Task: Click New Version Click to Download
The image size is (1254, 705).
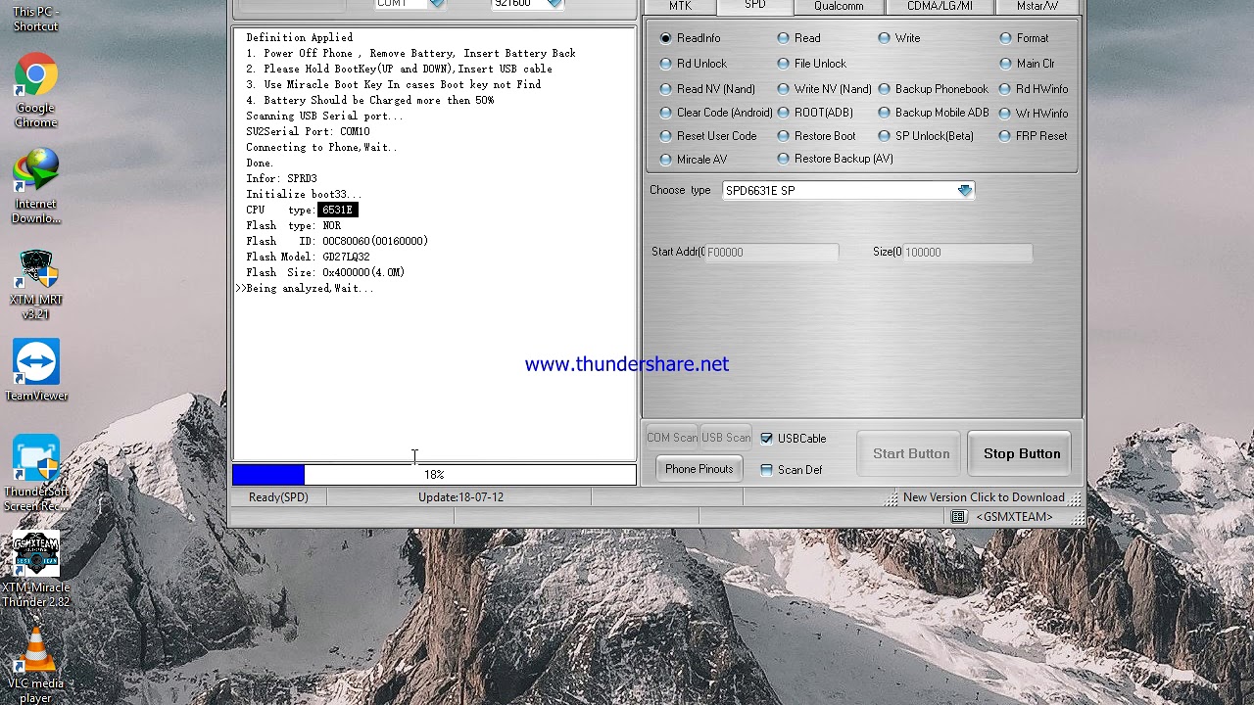Action: pos(984,497)
